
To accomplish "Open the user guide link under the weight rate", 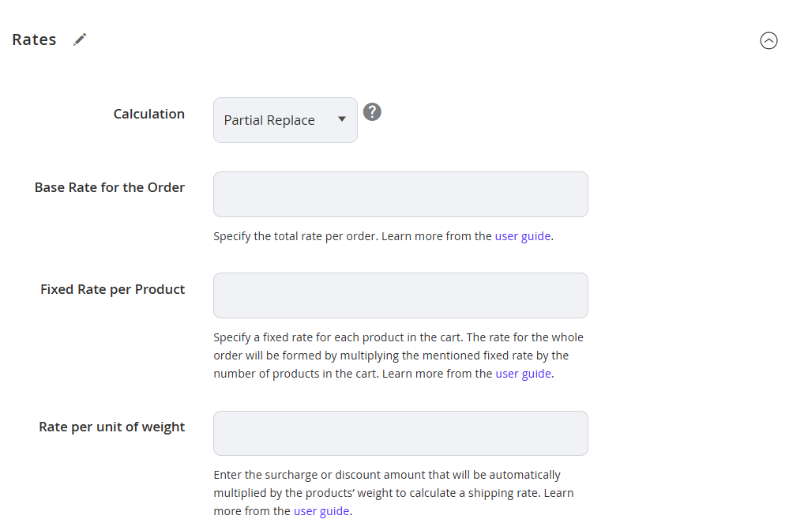I will point(321,511).
